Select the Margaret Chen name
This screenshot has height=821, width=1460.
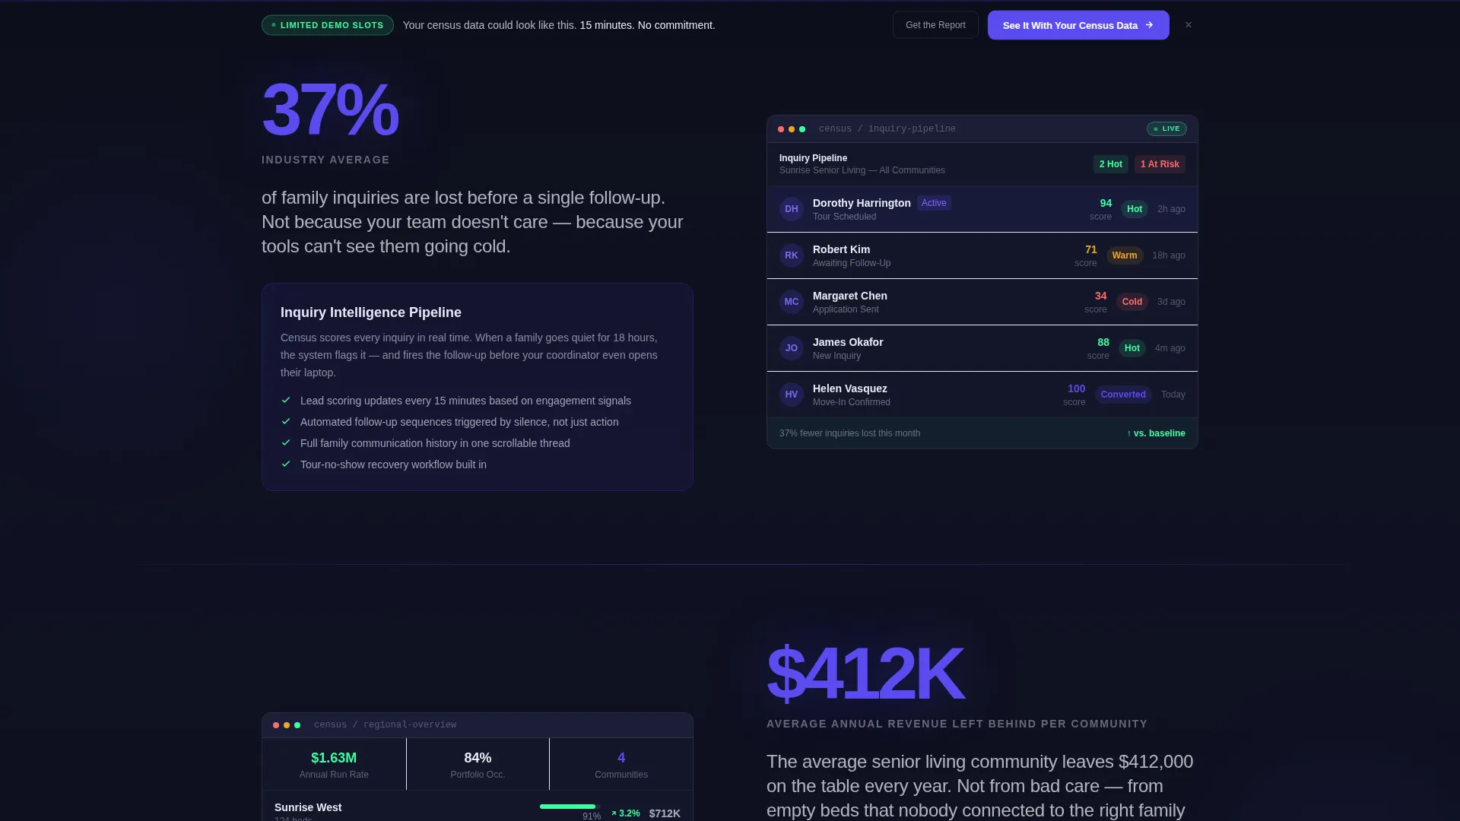(850, 296)
